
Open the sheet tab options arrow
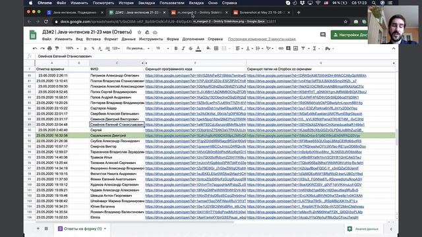(x=105, y=228)
